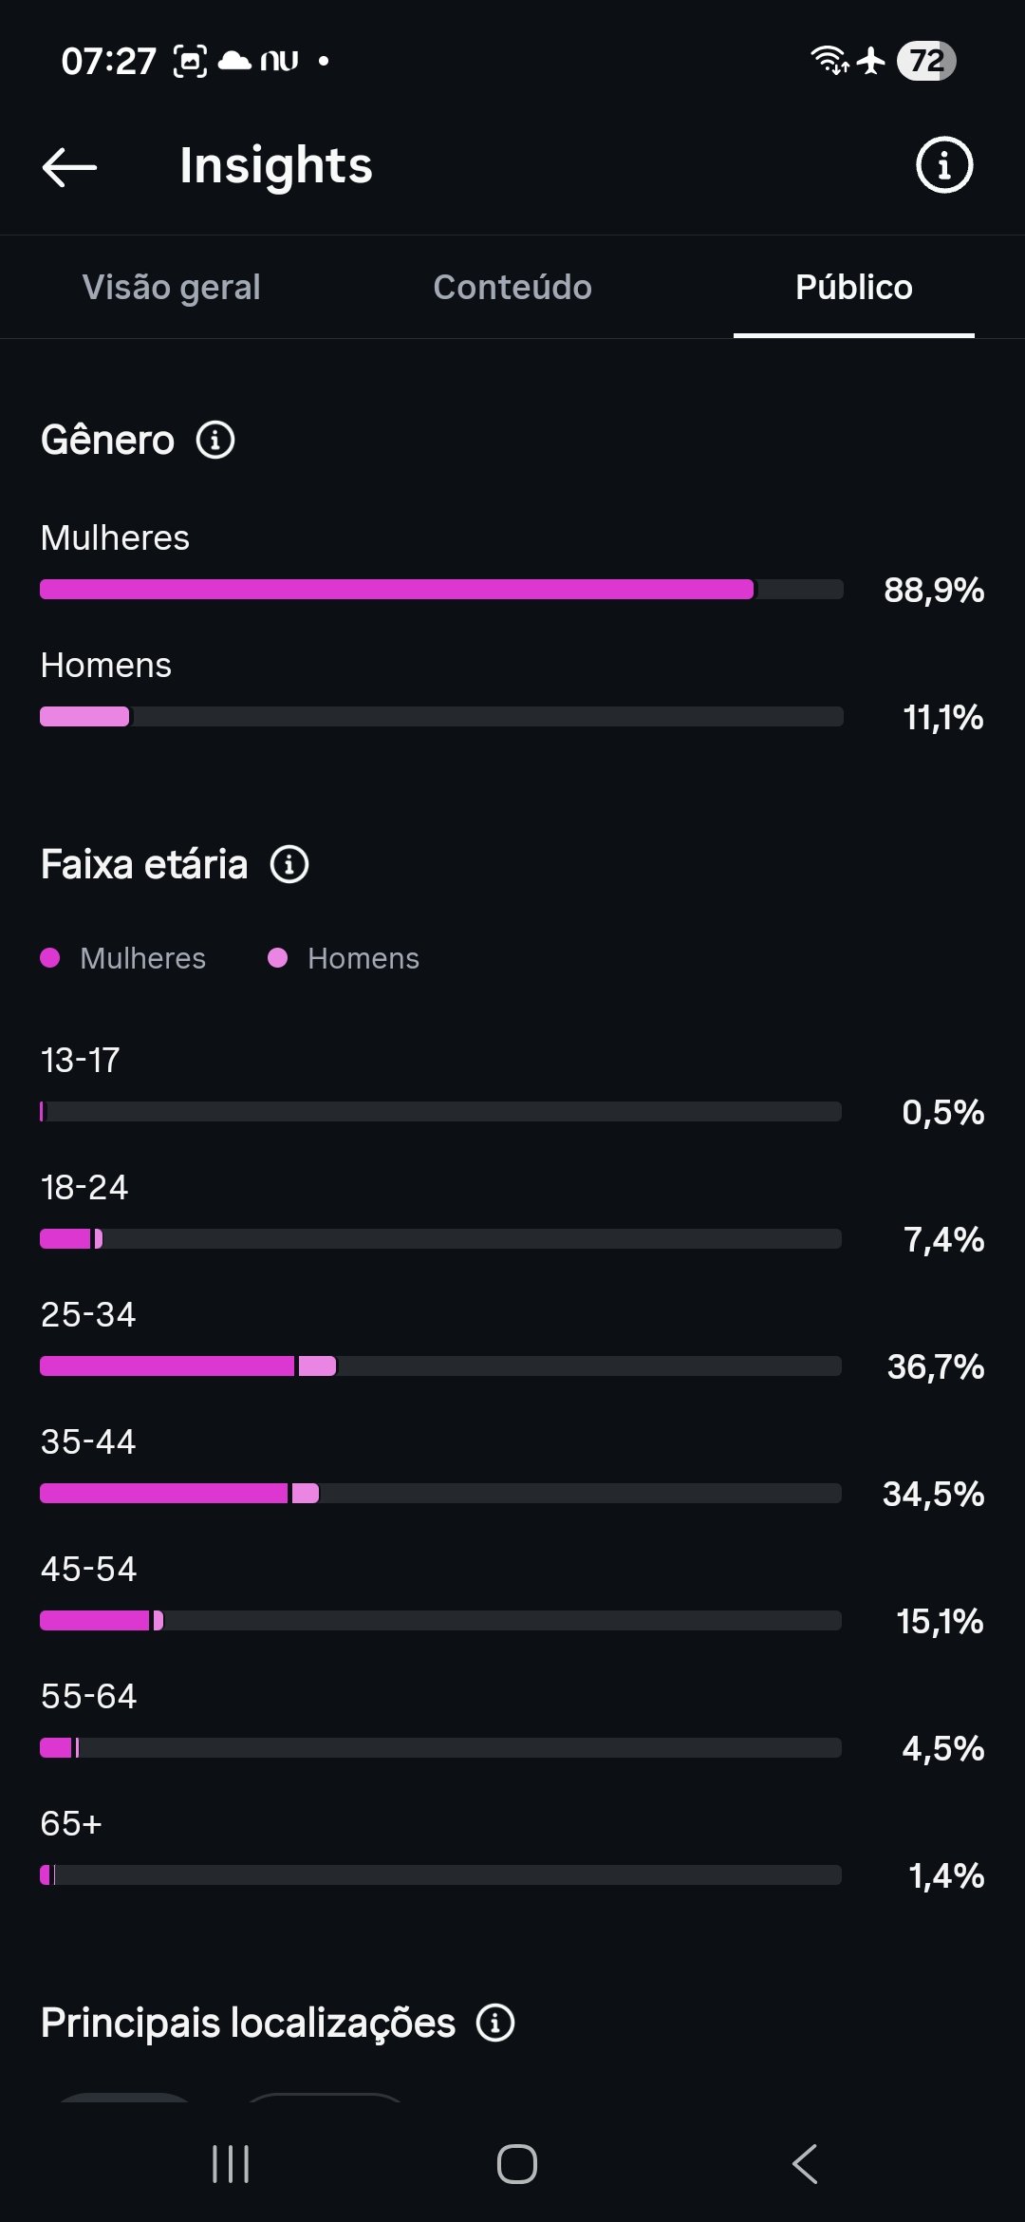Select the 35-44 age range bar

pyautogui.click(x=441, y=1494)
